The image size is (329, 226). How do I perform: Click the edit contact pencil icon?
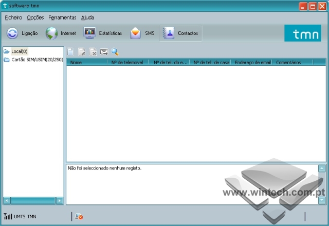(x=82, y=52)
